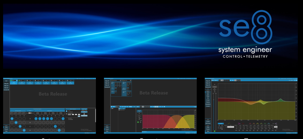The height and width of the screenshot is (139, 303).
Task: Click the purple low-pass filter icon in Tune screenshot
Action: pos(276,123)
